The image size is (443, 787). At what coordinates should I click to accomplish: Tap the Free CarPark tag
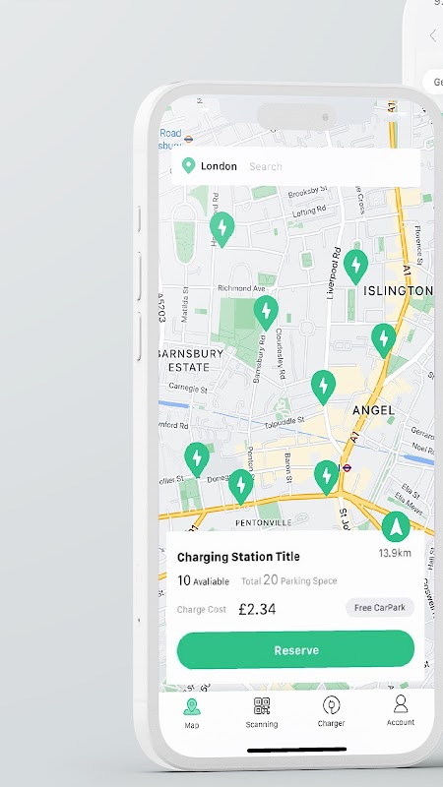point(380,608)
